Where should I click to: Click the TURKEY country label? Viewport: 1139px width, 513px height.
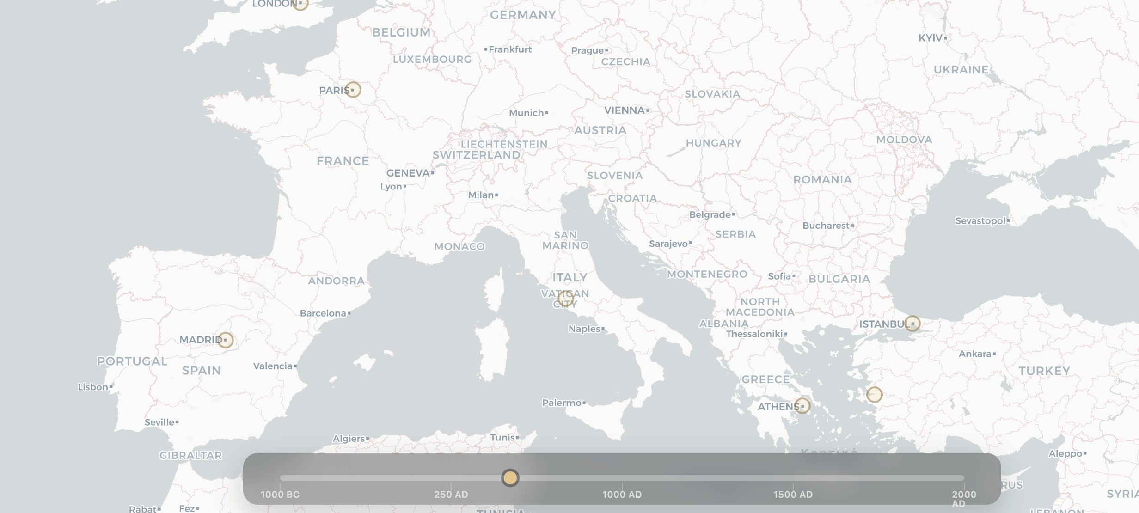(x=1043, y=371)
